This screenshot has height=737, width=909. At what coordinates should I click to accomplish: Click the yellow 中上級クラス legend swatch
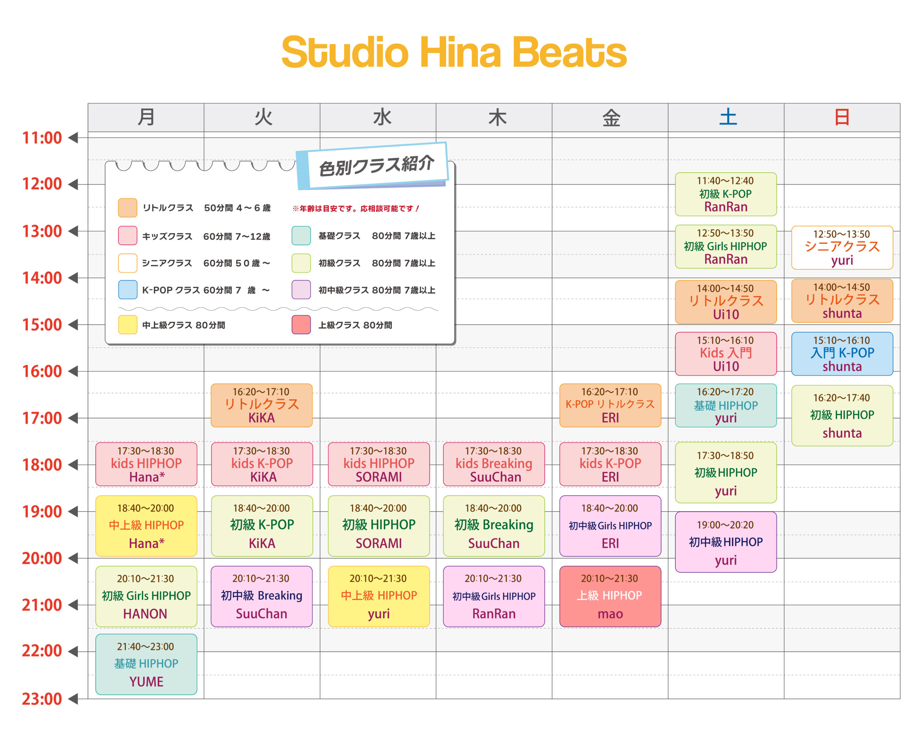pyautogui.click(x=127, y=325)
